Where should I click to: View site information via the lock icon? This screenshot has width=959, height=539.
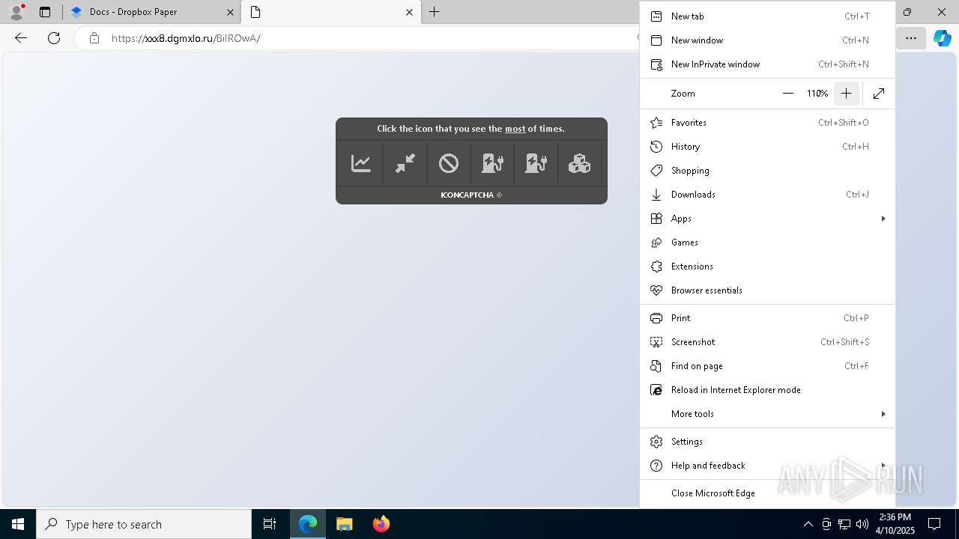pyautogui.click(x=94, y=38)
